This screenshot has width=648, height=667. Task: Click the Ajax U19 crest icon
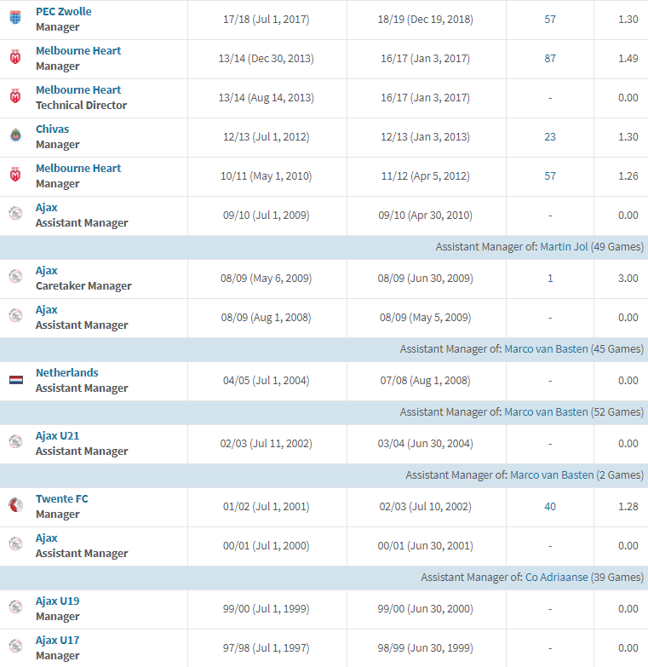coord(15,608)
